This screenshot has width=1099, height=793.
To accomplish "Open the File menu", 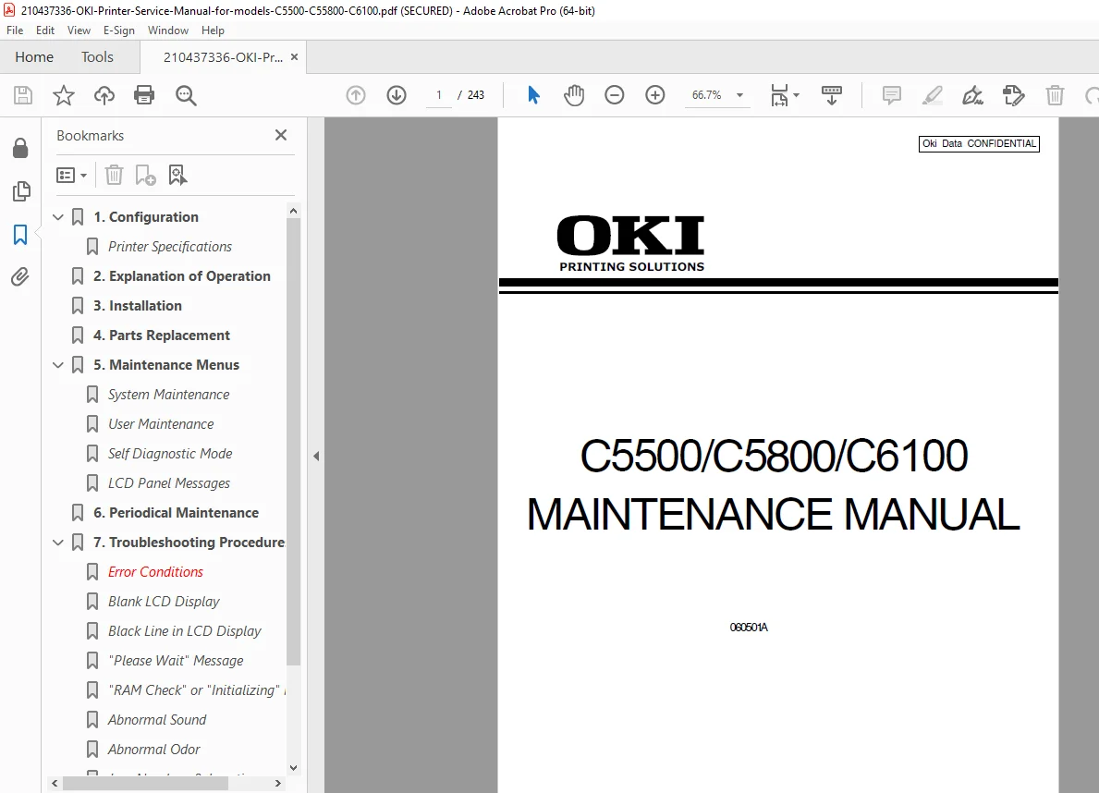I will click(x=15, y=30).
